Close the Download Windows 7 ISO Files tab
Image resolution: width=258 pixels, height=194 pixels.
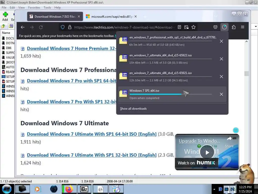(79, 16)
